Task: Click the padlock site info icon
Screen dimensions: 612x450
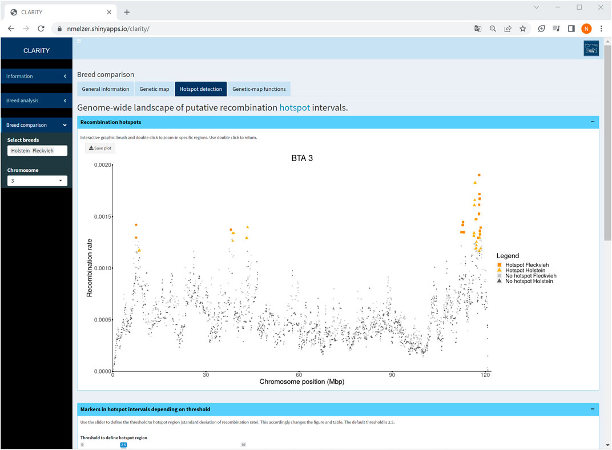Action: click(60, 29)
